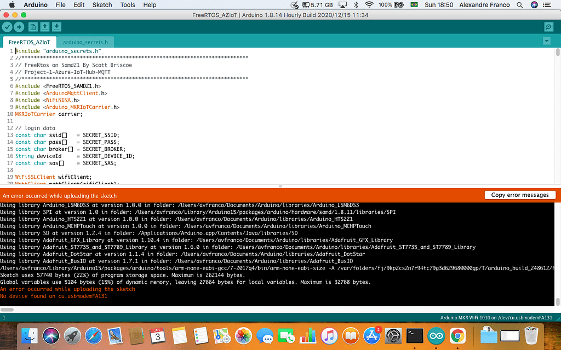
Task: Click the Sun 18:50 clock
Action: (439, 5)
